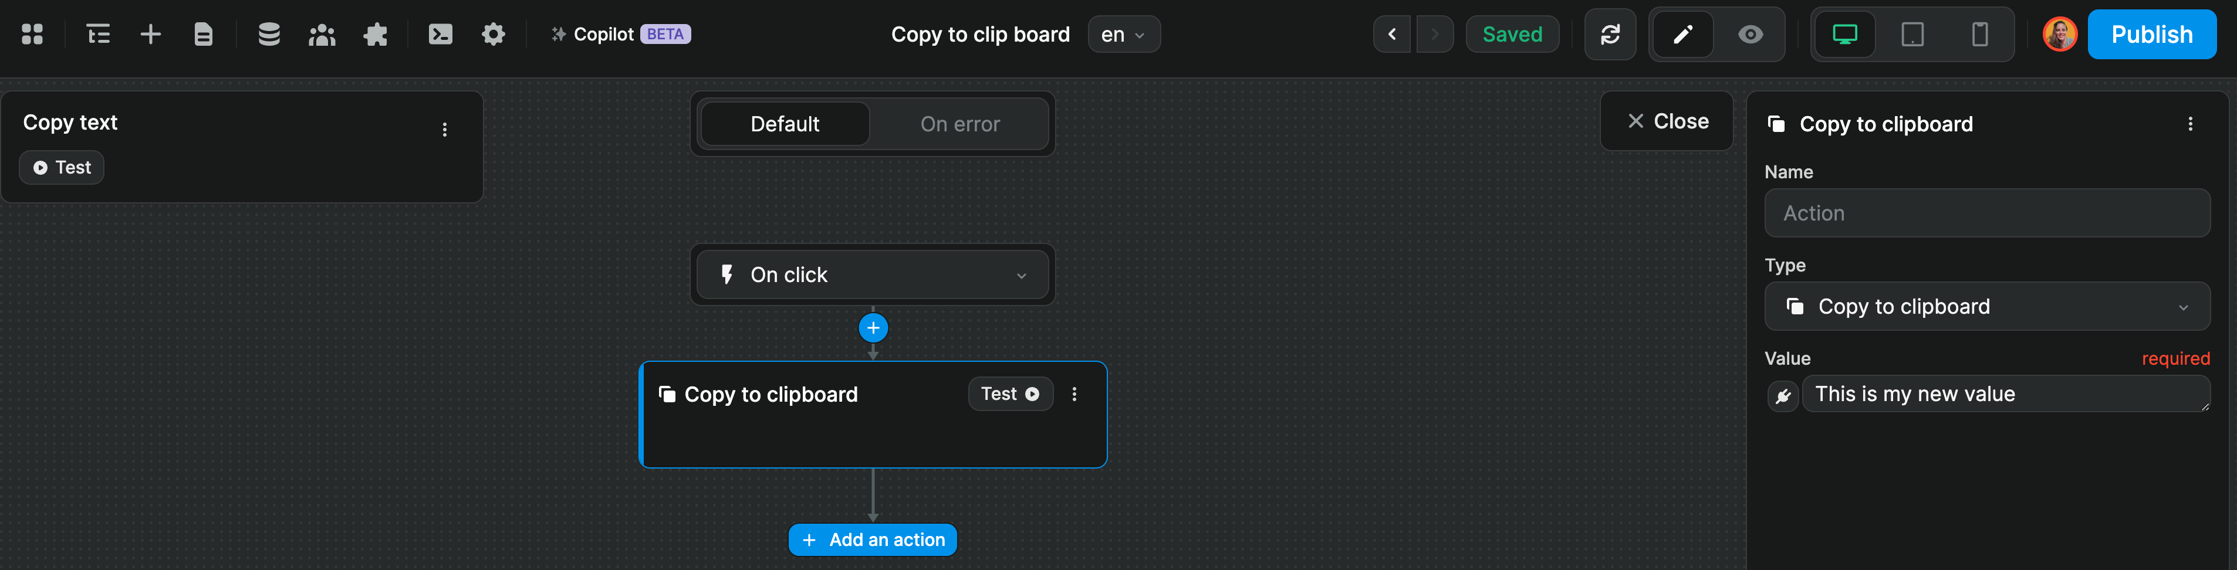Open the Copilot BETA assistant
The width and height of the screenshot is (2237, 570).
tap(619, 34)
